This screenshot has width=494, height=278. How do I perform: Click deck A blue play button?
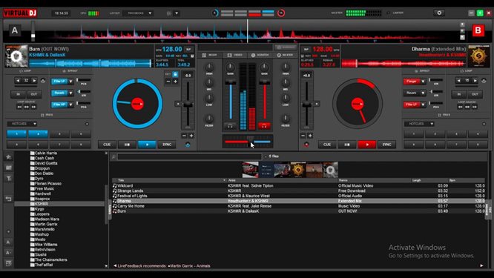147,145
